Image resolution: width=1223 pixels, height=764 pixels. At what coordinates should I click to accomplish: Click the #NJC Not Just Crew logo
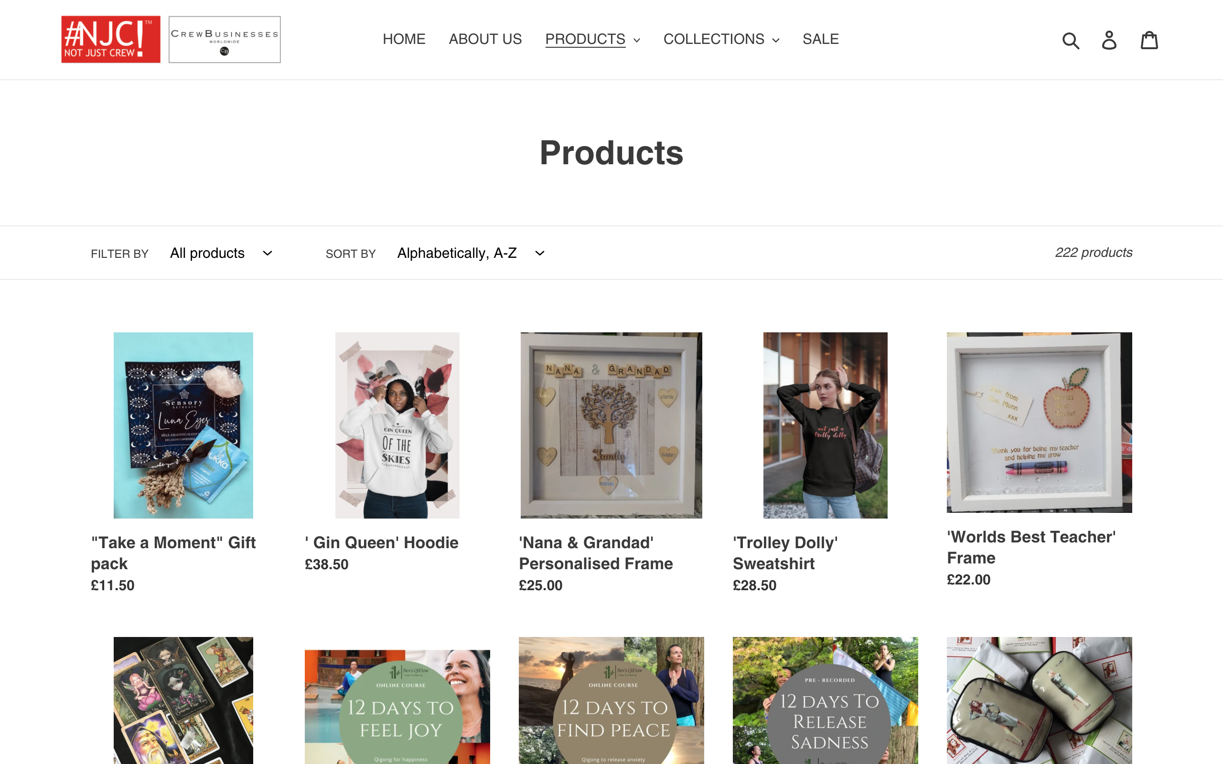coord(111,40)
